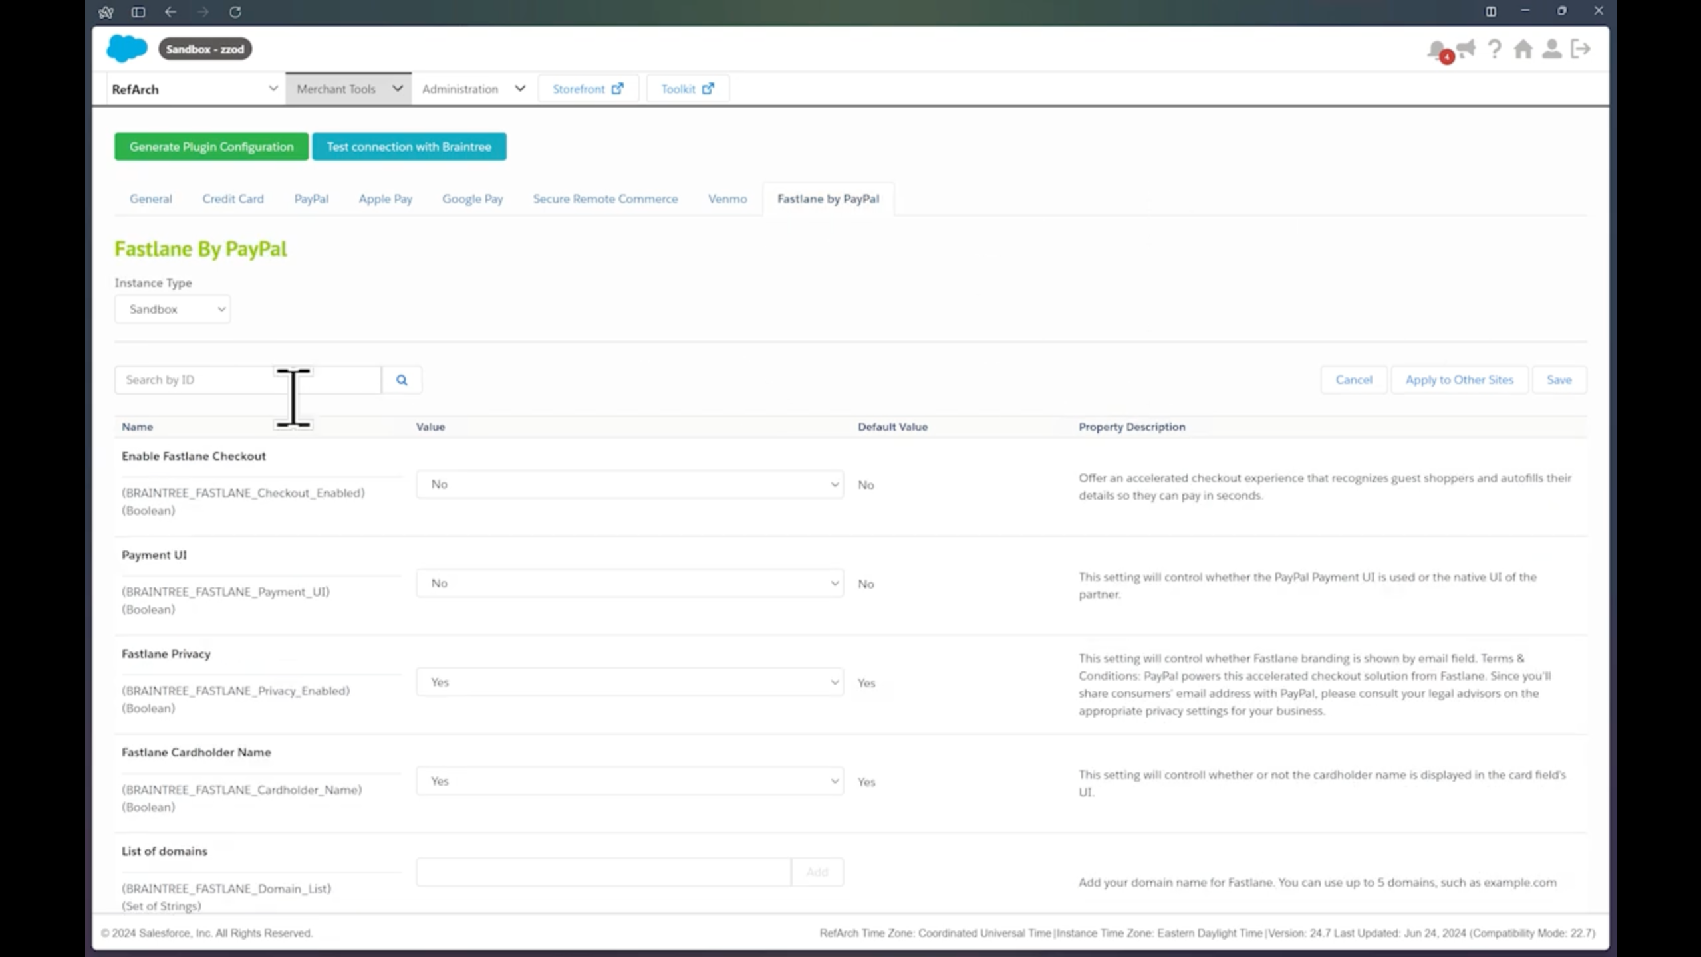1701x957 pixels.
Task: Open the help question mark icon
Action: (x=1494, y=49)
